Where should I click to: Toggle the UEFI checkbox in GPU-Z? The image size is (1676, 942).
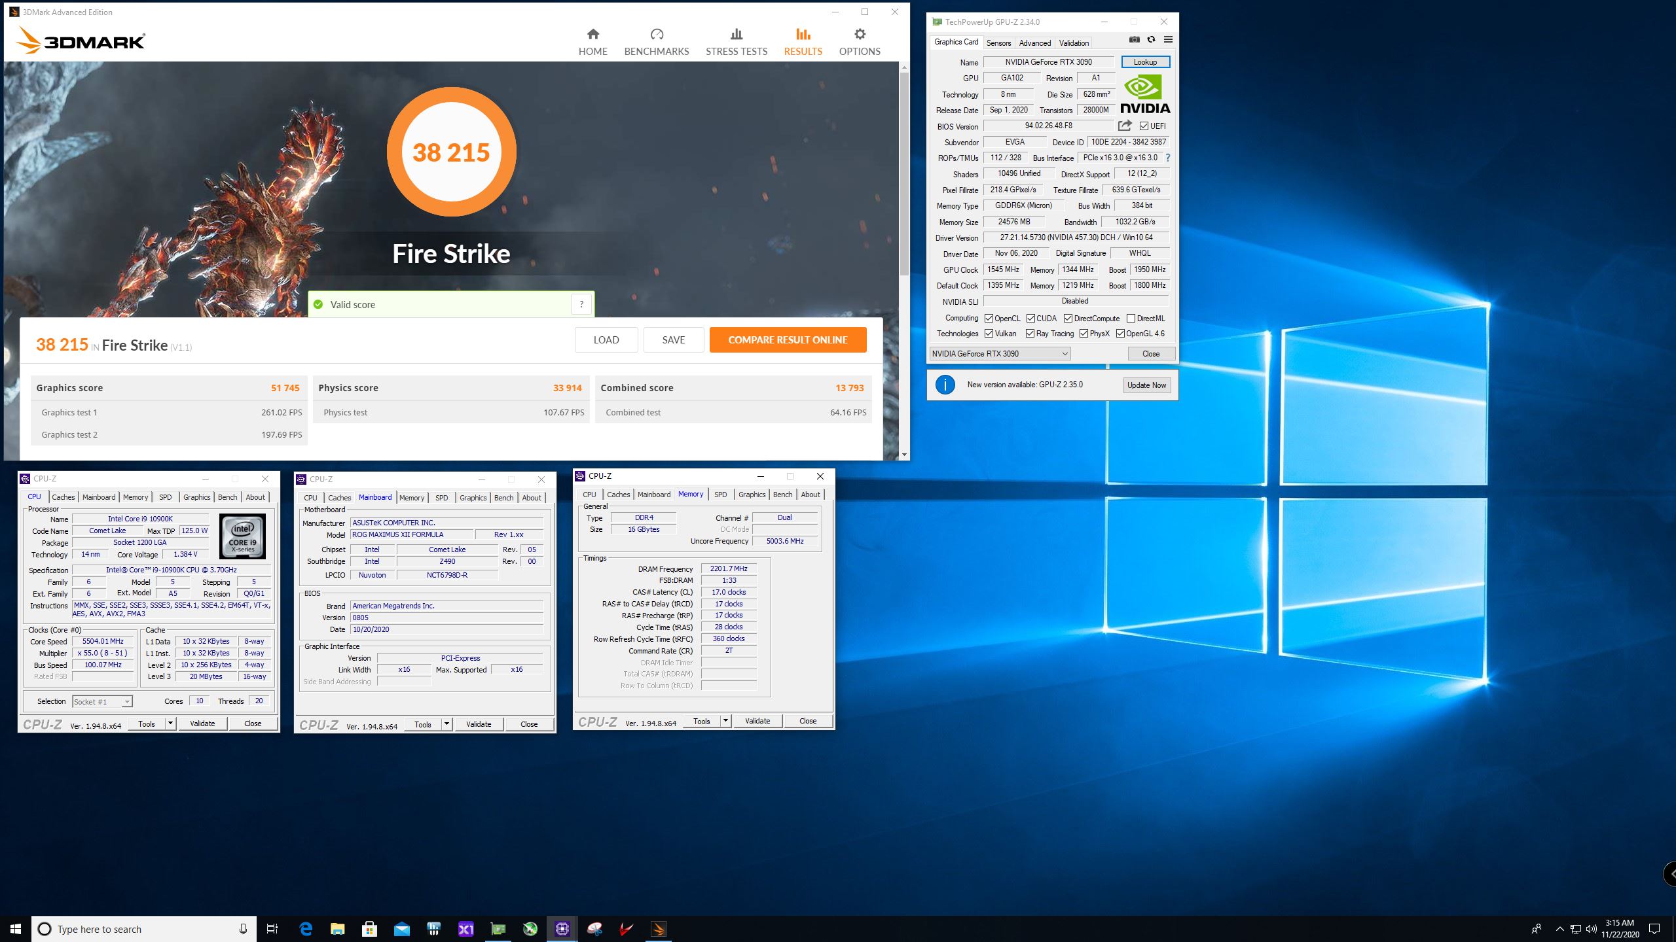coord(1144,126)
